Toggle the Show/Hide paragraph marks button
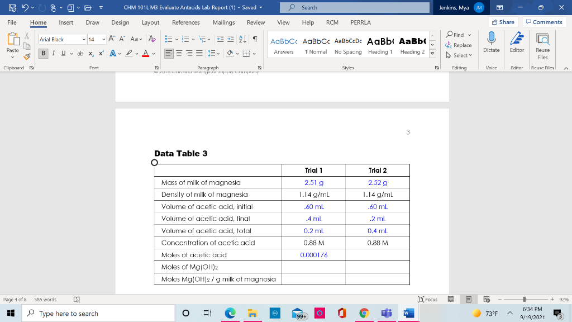Viewport: 572px width, 322px height. tap(255, 40)
